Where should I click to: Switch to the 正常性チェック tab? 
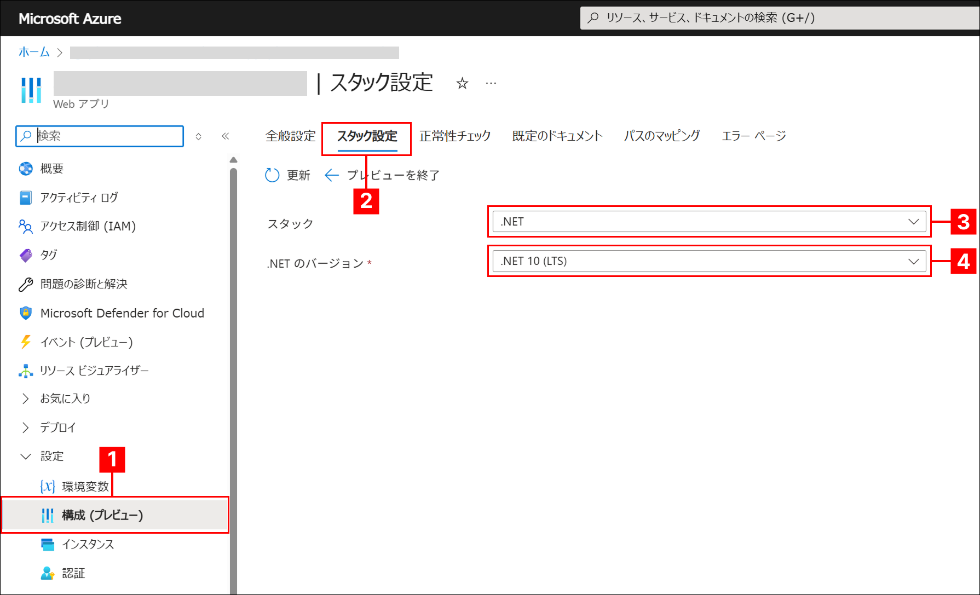click(x=455, y=136)
